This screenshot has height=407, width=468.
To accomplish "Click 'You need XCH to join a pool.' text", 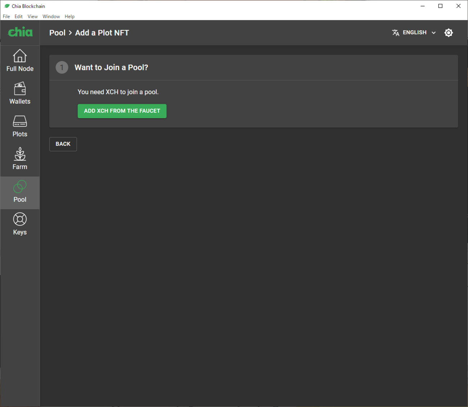I will (118, 92).
